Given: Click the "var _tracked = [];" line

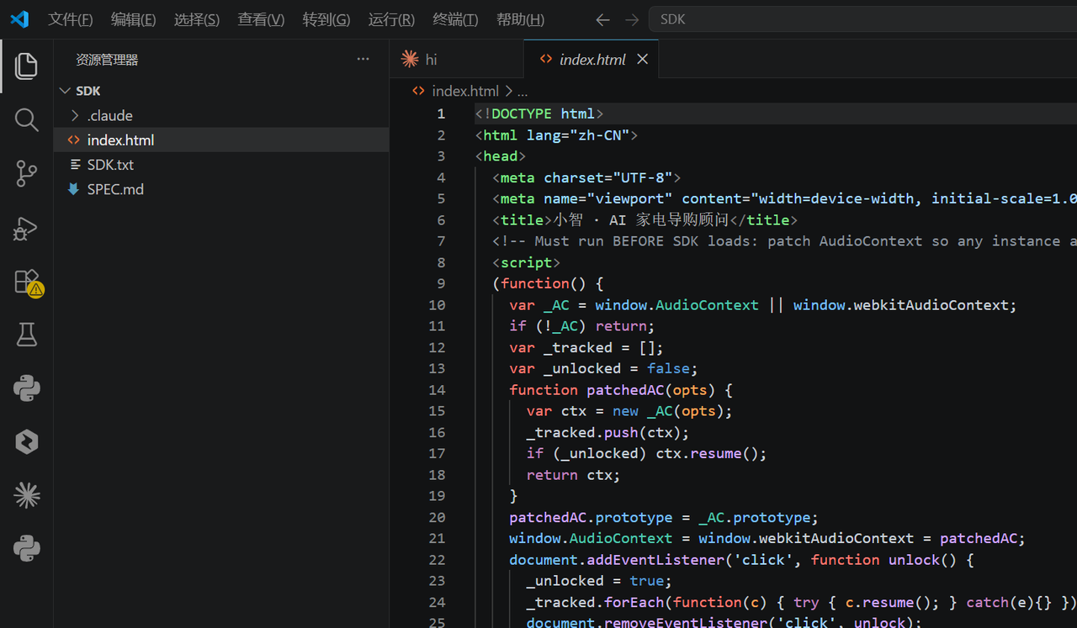Looking at the screenshot, I should (x=586, y=347).
